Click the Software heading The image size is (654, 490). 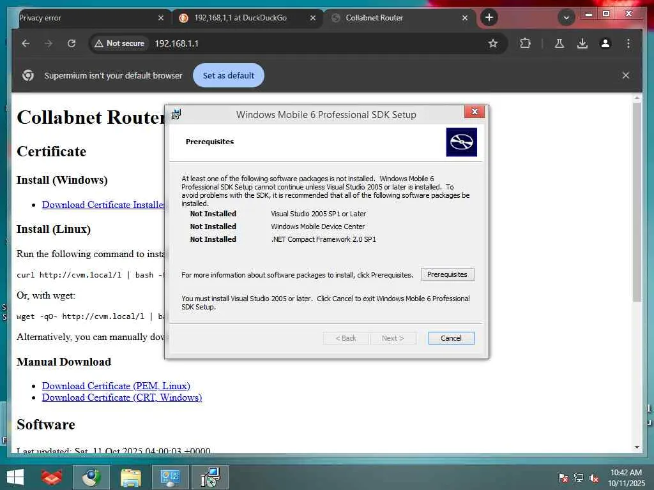click(46, 424)
